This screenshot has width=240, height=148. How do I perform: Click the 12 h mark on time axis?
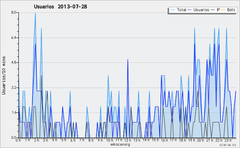tap(128, 140)
